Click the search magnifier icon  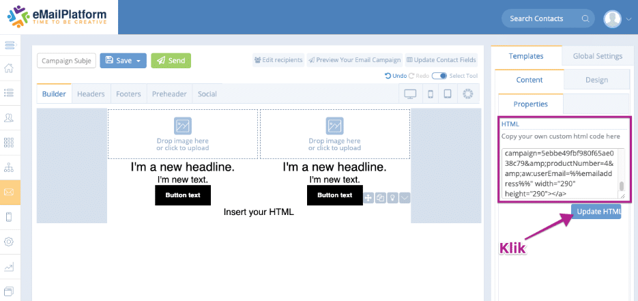tap(585, 18)
